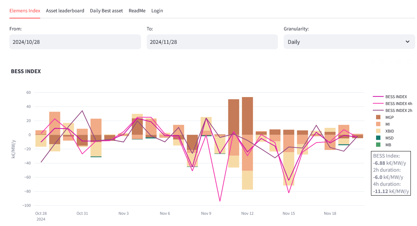Click the BESS Index summary box
The image size is (417, 226).
(x=391, y=173)
